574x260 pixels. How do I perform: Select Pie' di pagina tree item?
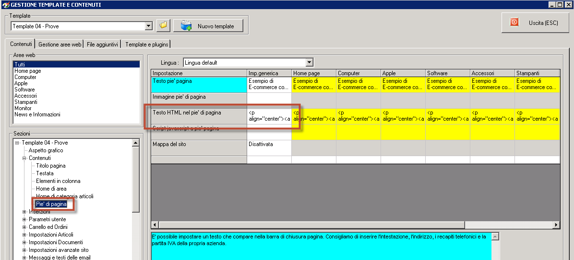click(51, 204)
